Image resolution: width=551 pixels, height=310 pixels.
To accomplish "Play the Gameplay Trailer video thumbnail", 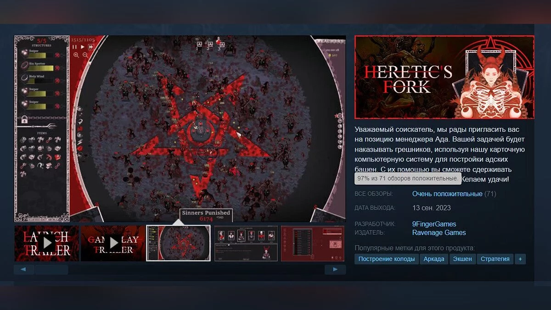I will pyautogui.click(x=113, y=243).
